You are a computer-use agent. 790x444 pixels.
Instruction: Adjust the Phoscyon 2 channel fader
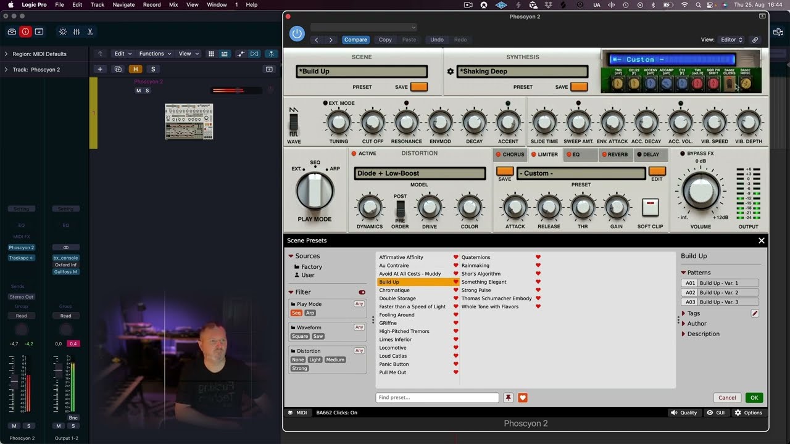click(x=14, y=382)
